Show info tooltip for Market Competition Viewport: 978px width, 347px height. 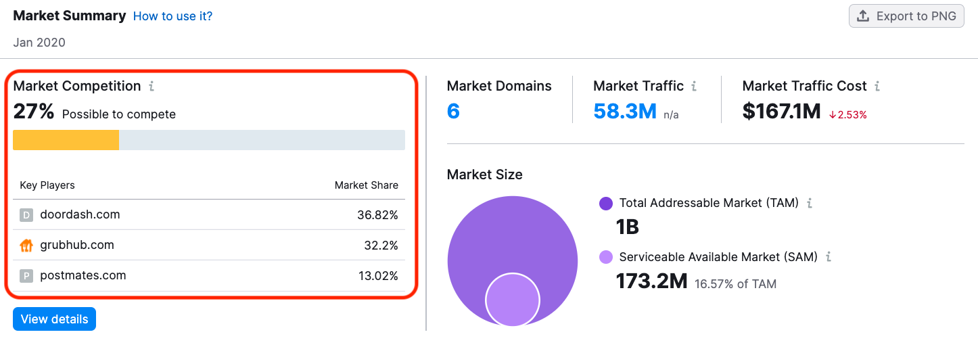(x=152, y=86)
